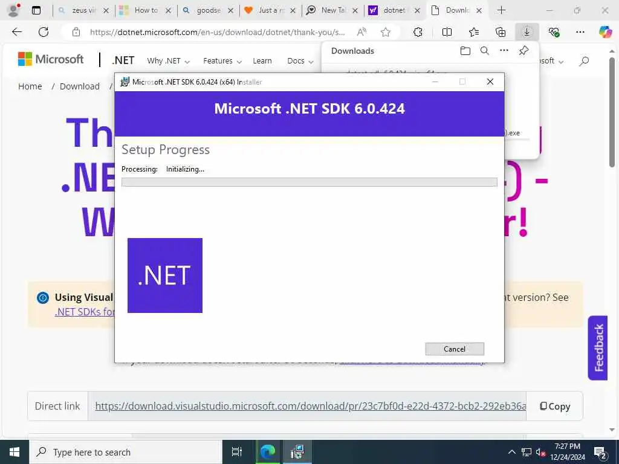Toggle Split screen icon in Edge toolbar

447,32
